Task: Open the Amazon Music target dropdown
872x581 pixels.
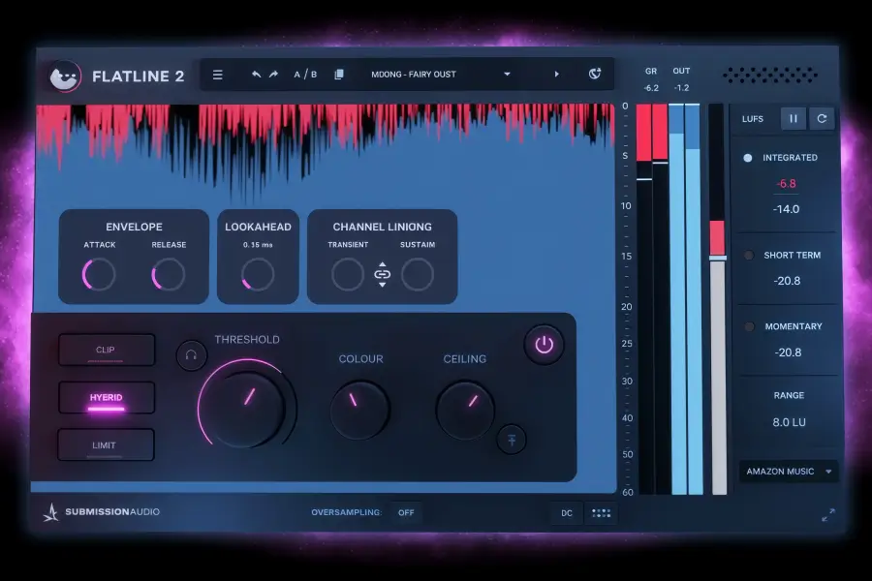Action: pyautogui.click(x=788, y=472)
